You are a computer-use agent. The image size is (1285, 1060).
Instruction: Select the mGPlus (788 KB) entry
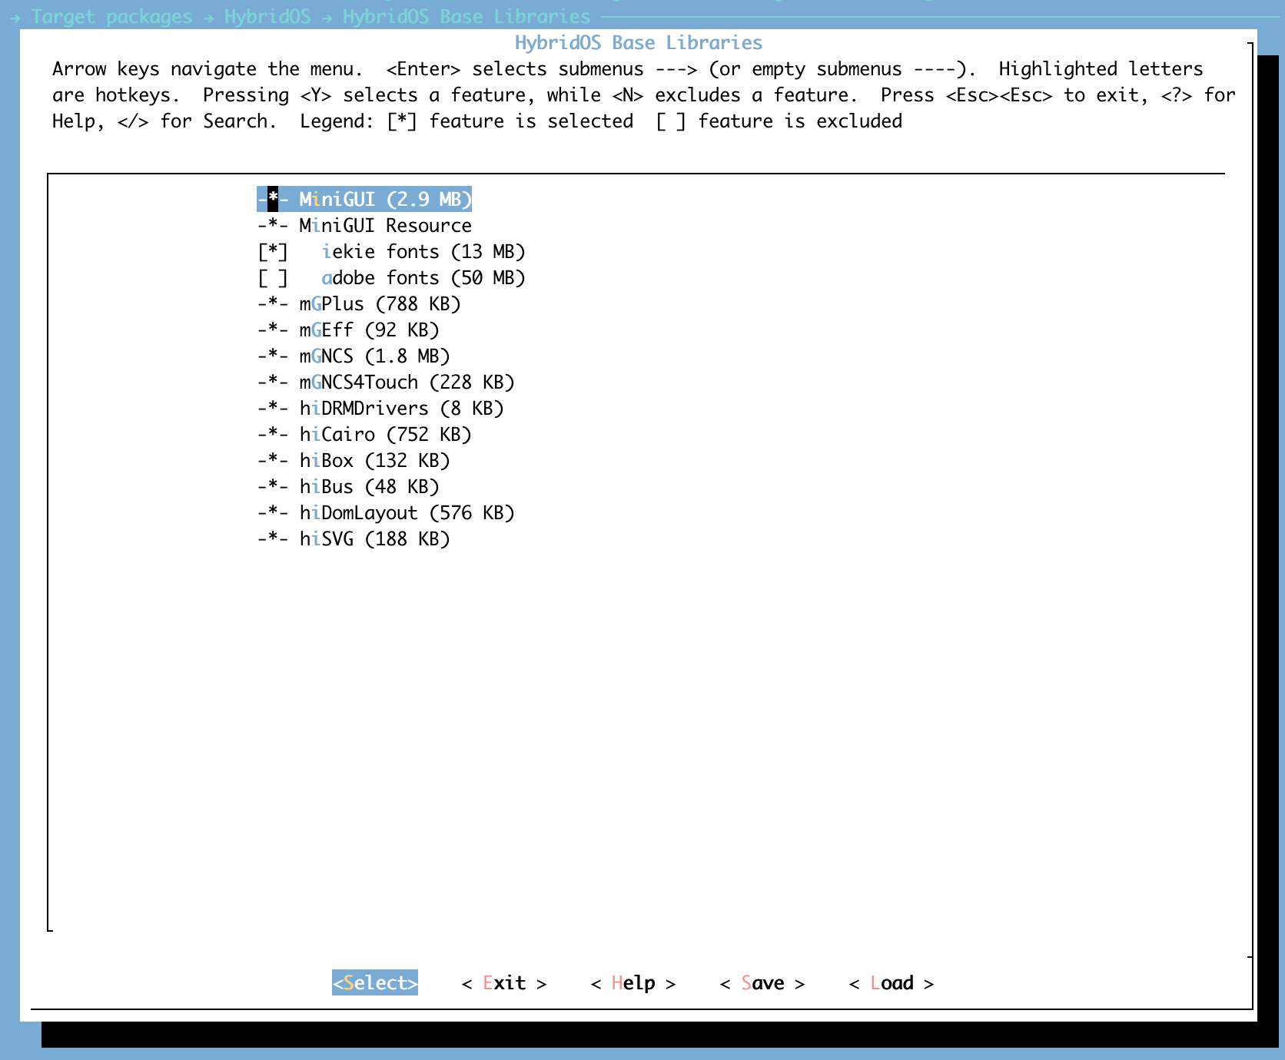coord(359,303)
